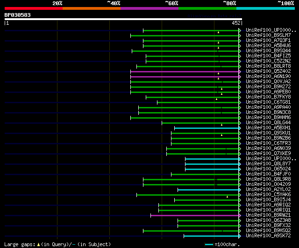Open the UniRef100_C5Z2N2 hit label

268,61
